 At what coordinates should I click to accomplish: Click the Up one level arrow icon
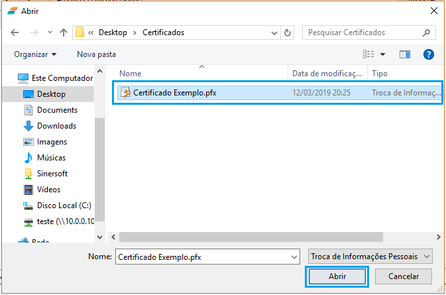point(64,32)
